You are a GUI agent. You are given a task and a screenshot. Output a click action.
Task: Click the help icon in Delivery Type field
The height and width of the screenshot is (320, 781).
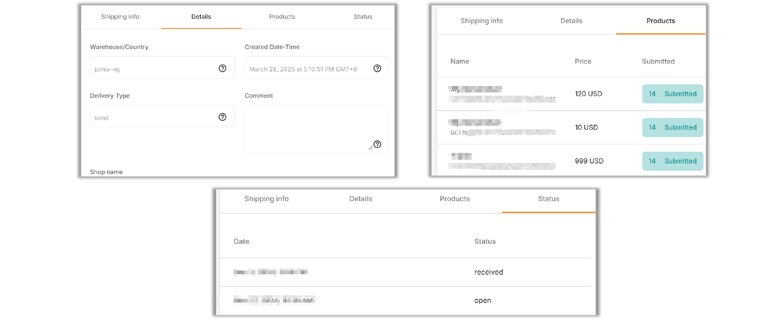tap(222, 117)
